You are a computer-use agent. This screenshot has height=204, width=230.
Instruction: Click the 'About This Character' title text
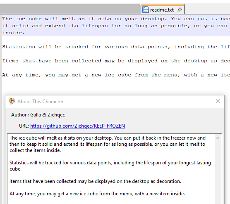pos(41,102)
